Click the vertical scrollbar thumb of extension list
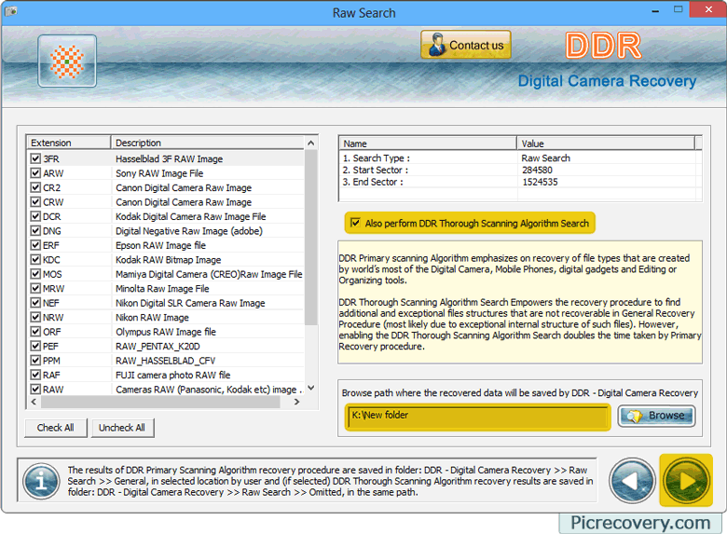This screenshot has width=727, height=534. pyautogui.click(x=311, y=237)
